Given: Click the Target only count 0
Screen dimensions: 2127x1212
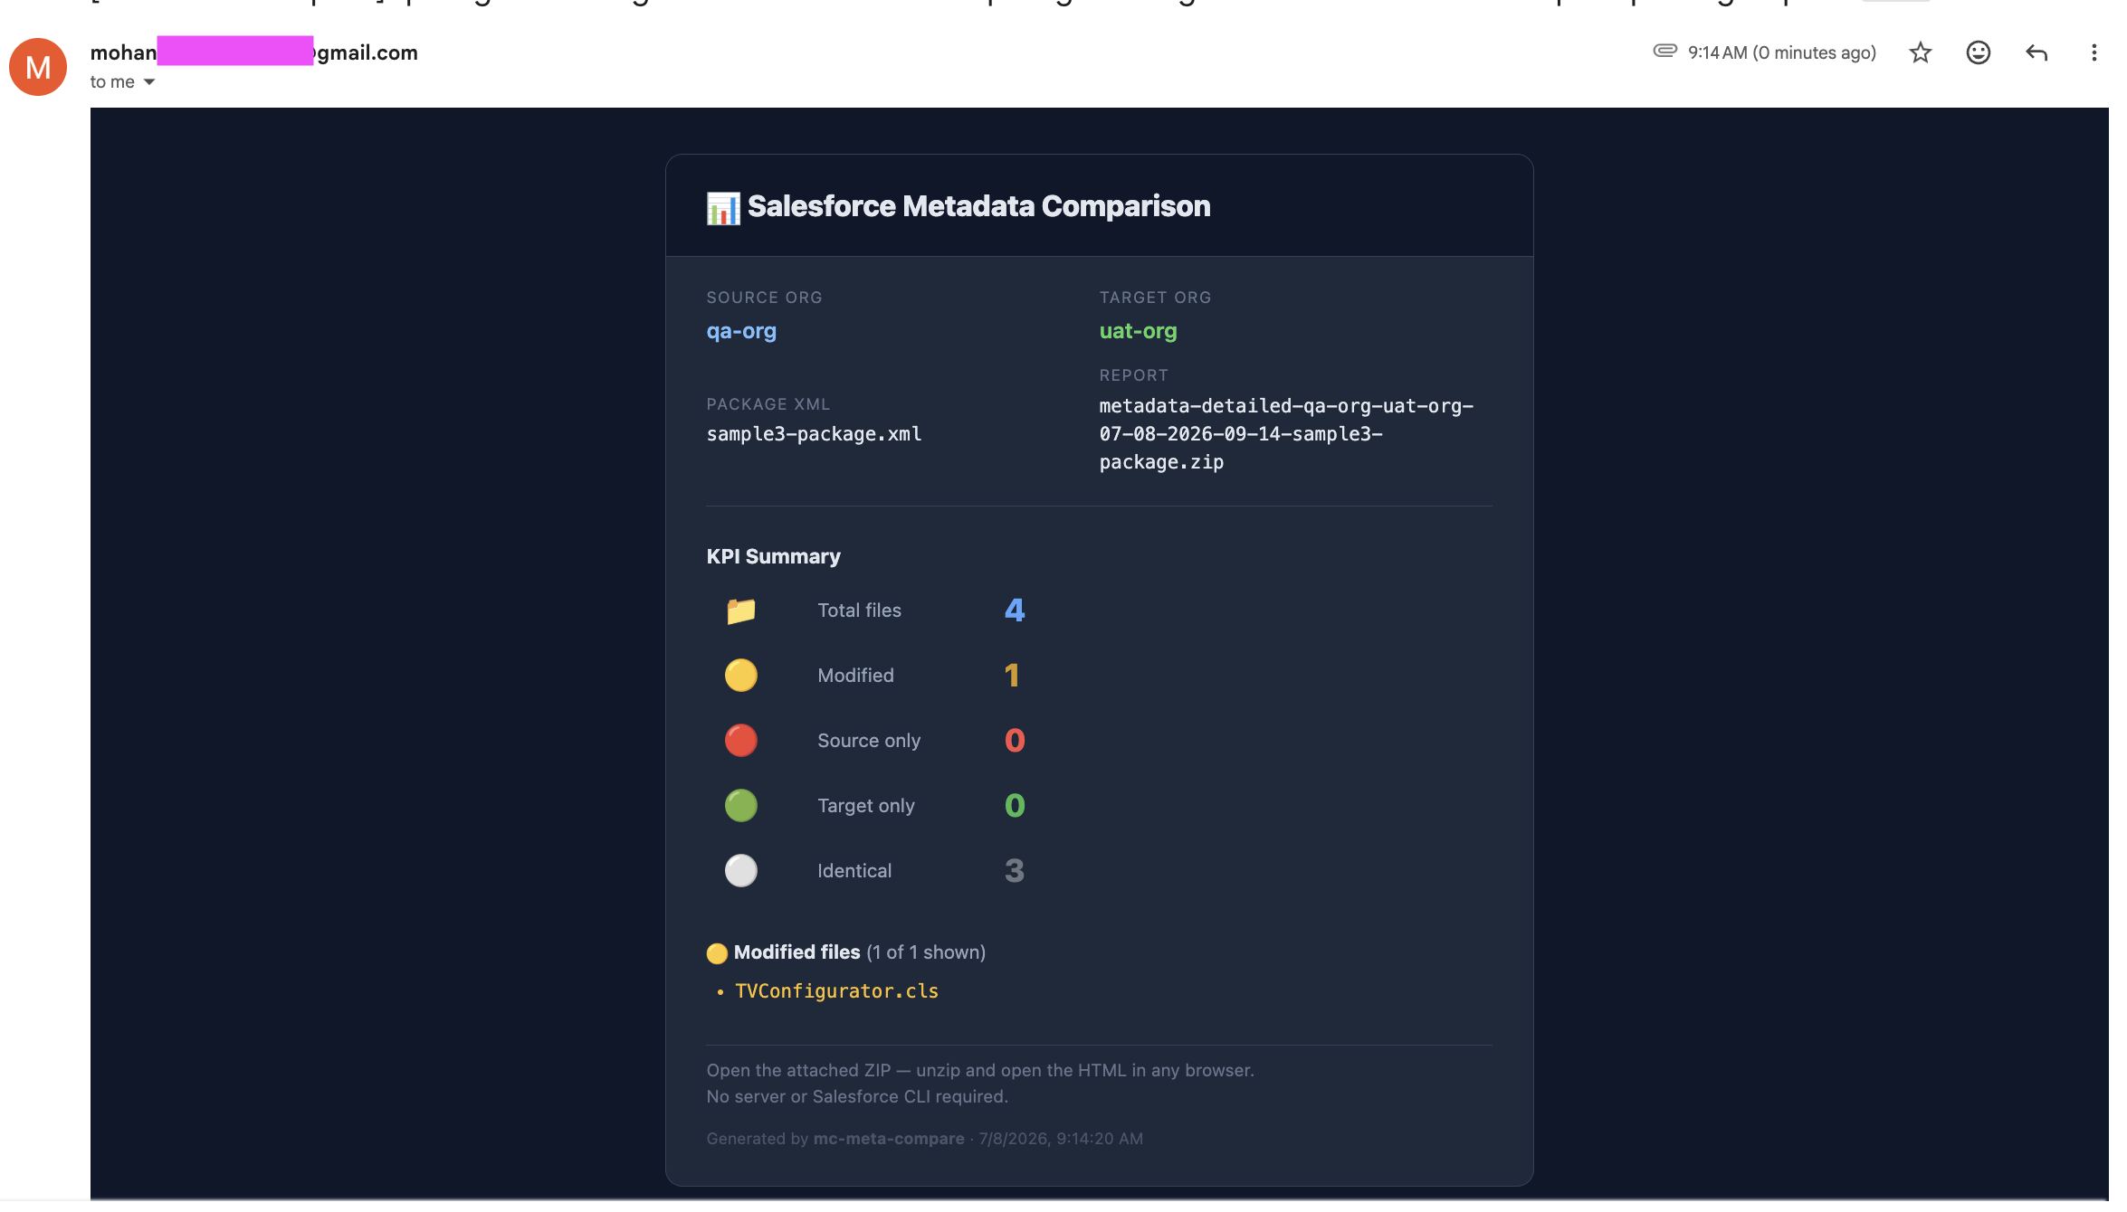Looking at the screenshot, I should [1015, 806].
